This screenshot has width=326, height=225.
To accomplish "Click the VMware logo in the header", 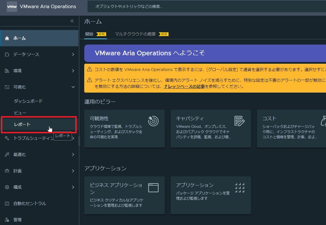I will pyautogui.click(x=12, y=6).
